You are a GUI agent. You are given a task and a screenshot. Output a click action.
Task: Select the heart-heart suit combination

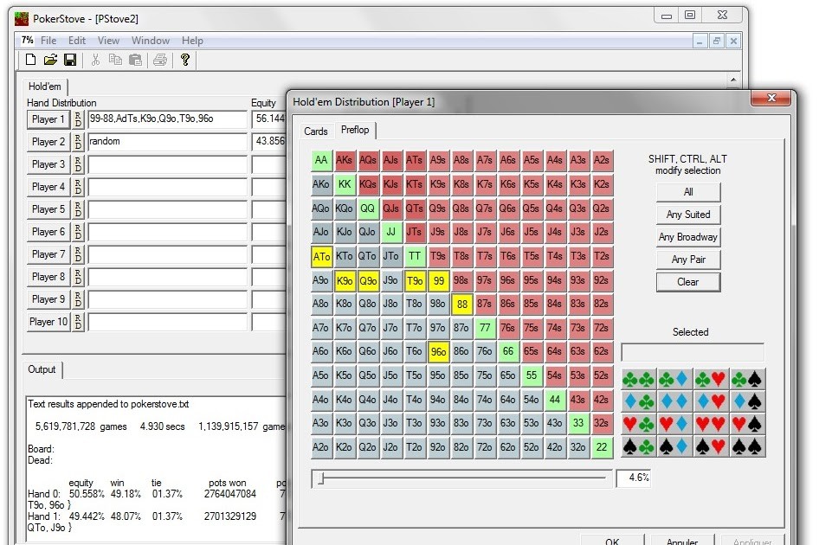coord(711,424)
